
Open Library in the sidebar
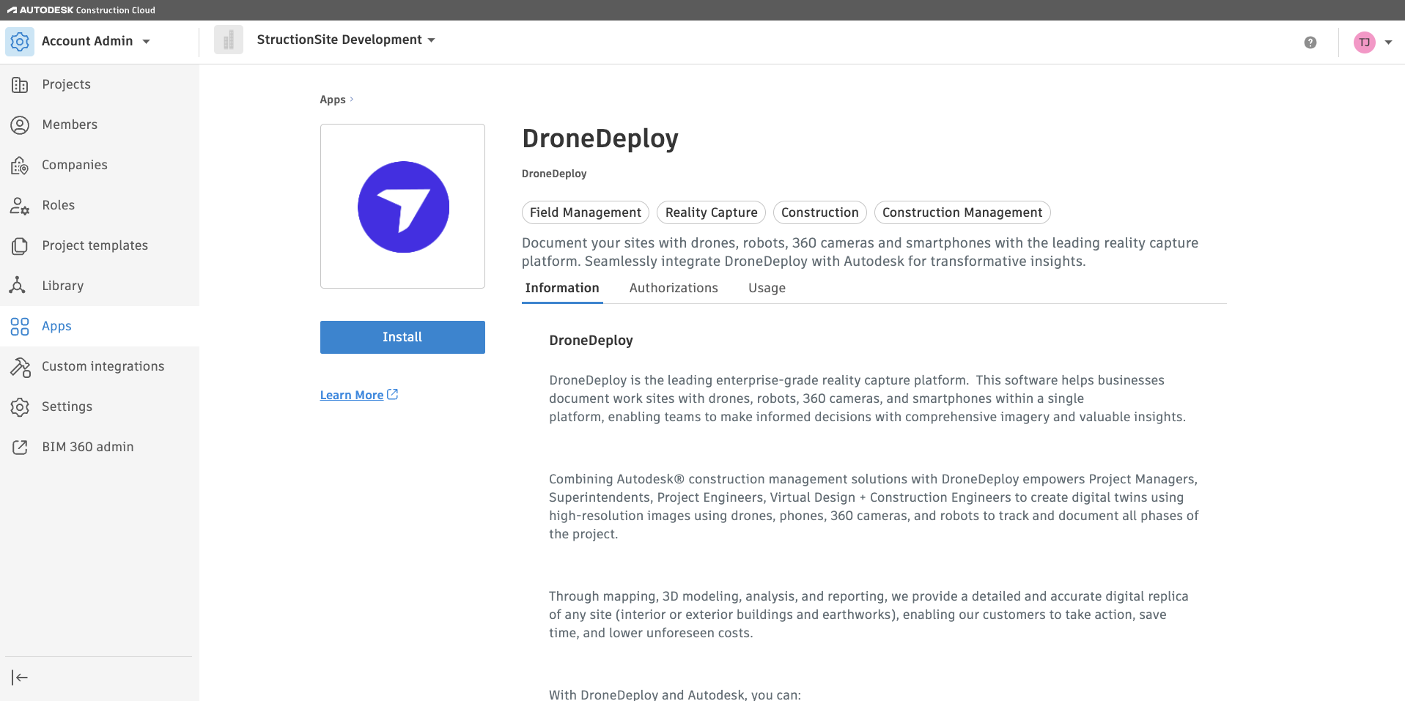[100, 286]
